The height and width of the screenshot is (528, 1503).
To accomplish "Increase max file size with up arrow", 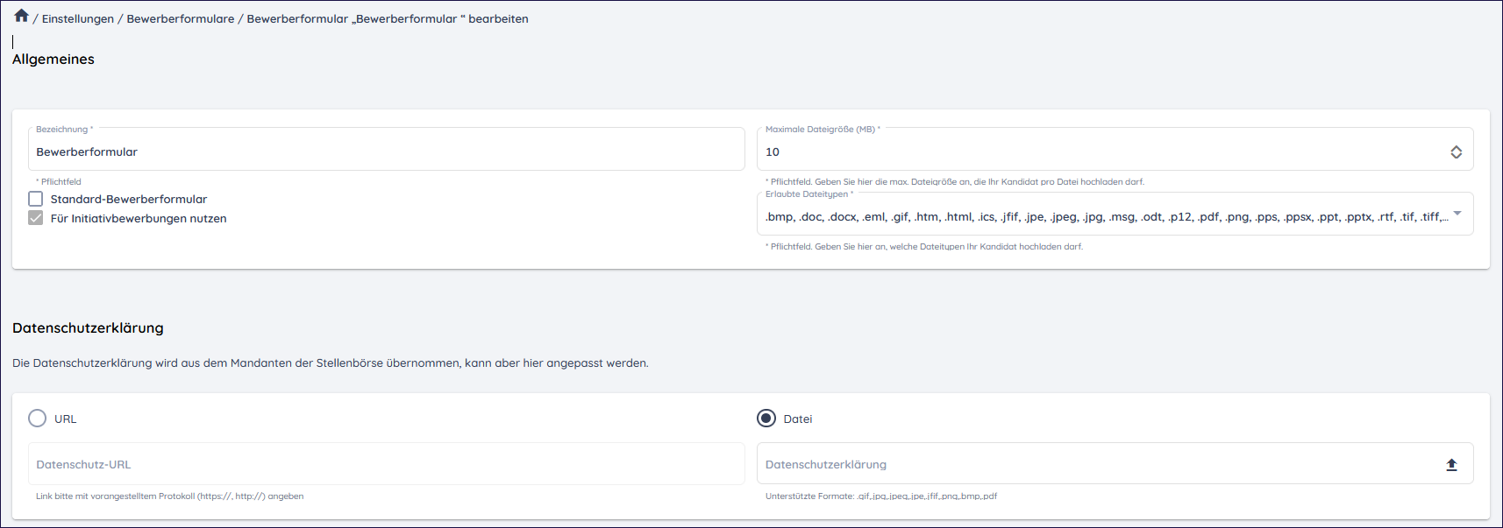I will tap(1456, 148).
